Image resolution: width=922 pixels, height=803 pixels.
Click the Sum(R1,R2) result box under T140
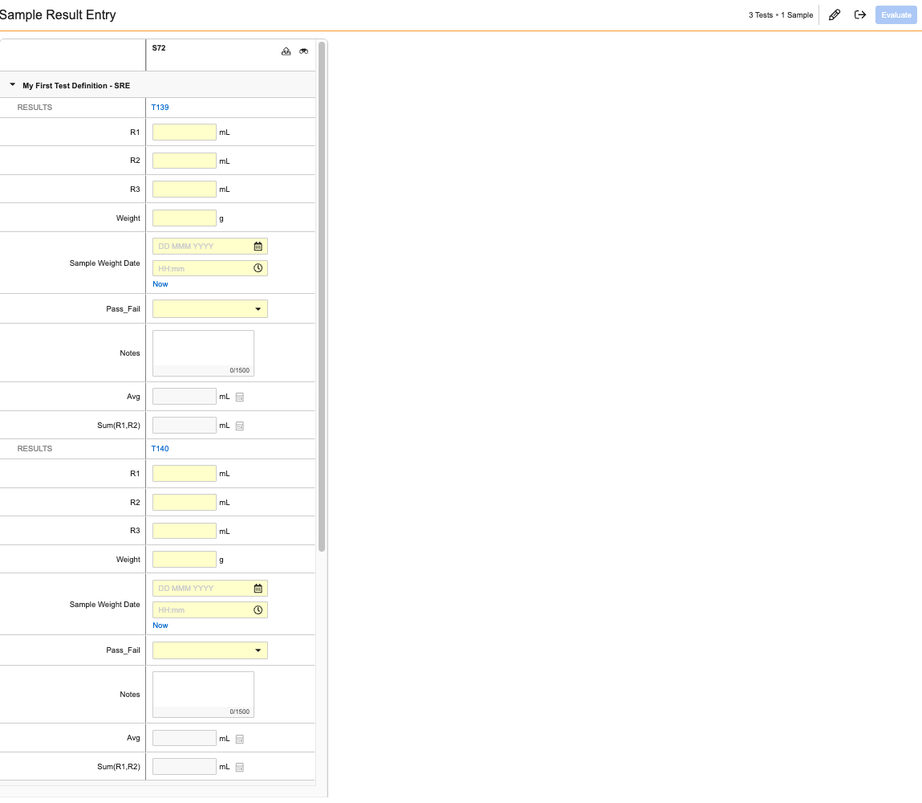coord(185,767)
